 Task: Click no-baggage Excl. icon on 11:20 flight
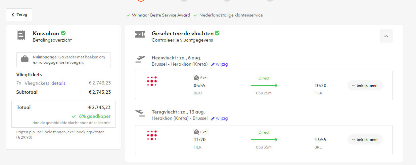[196, 132]
